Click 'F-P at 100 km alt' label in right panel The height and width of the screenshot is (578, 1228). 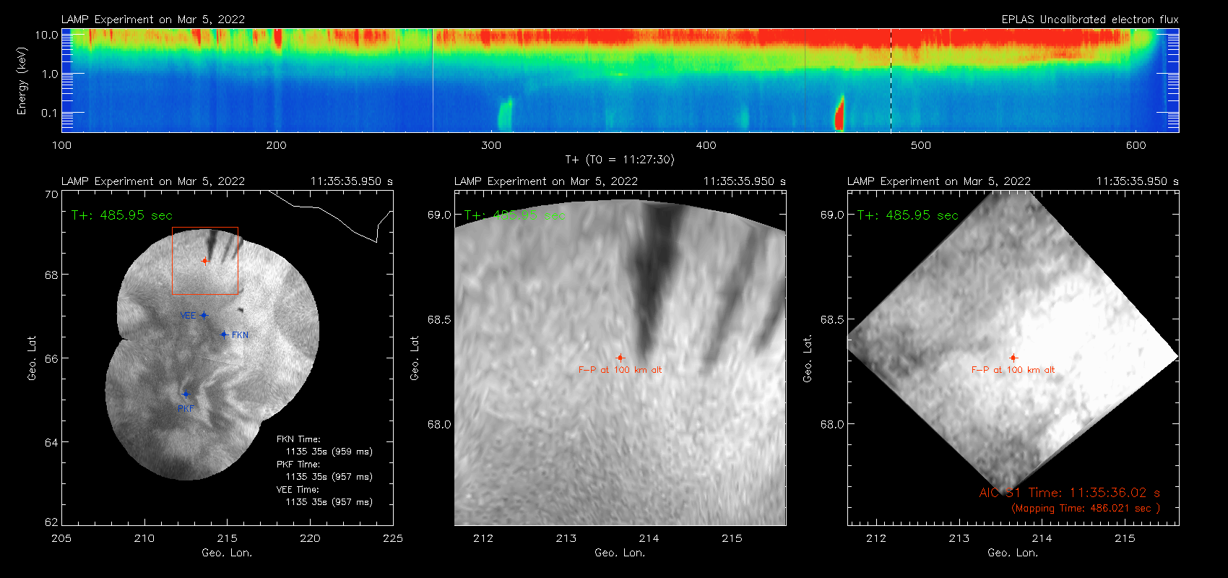pyautogui.click(x=1013, y=370)
